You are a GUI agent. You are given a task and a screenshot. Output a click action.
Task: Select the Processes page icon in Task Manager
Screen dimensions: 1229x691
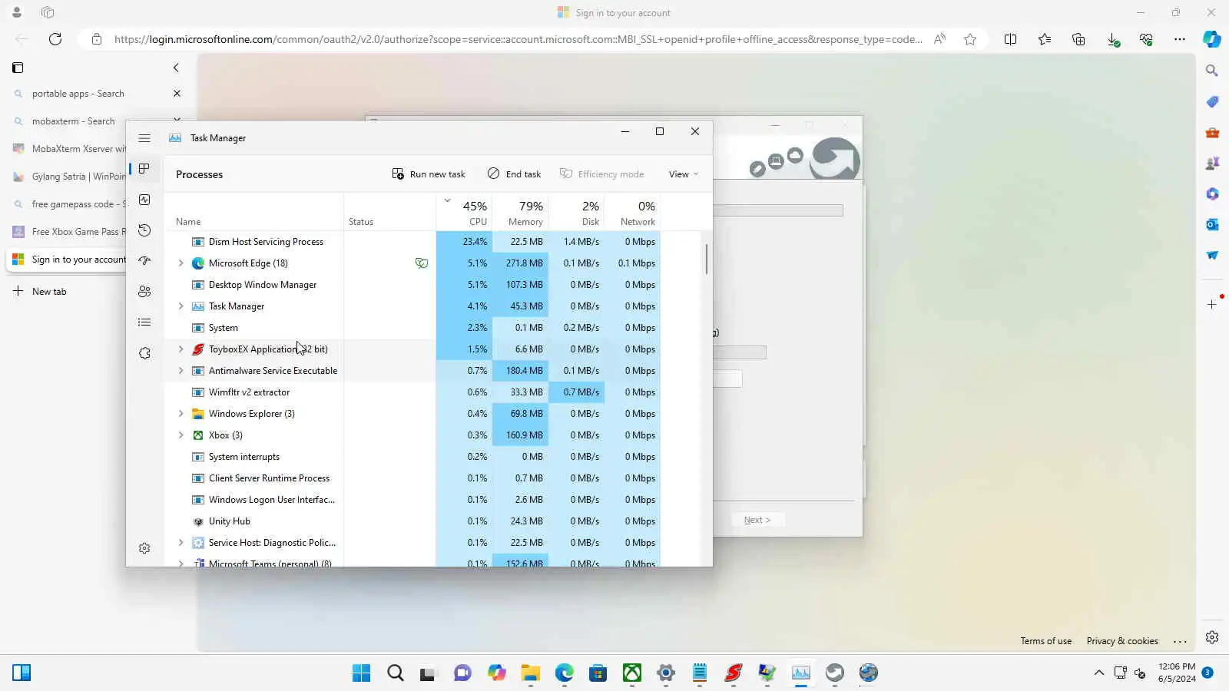click(x=144, y=169)
